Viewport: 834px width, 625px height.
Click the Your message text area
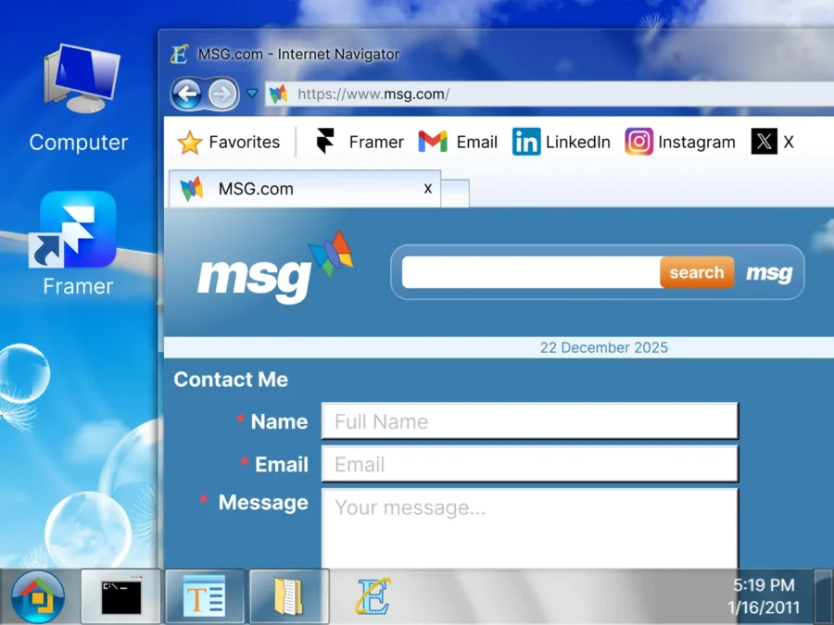(x=530, y=529)
